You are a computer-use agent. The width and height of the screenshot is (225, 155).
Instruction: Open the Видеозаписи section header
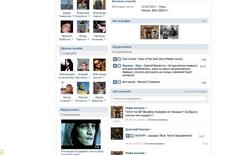tap(70, 110)
